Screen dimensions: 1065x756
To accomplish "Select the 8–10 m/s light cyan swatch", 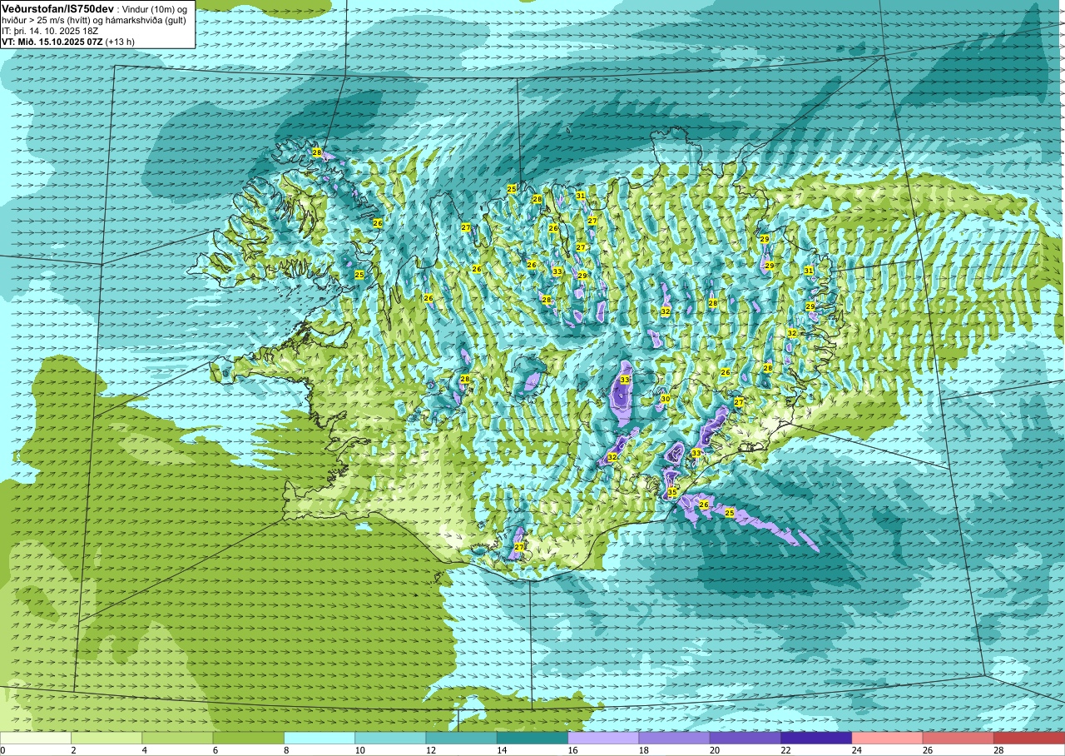I will tap(319, 738).
